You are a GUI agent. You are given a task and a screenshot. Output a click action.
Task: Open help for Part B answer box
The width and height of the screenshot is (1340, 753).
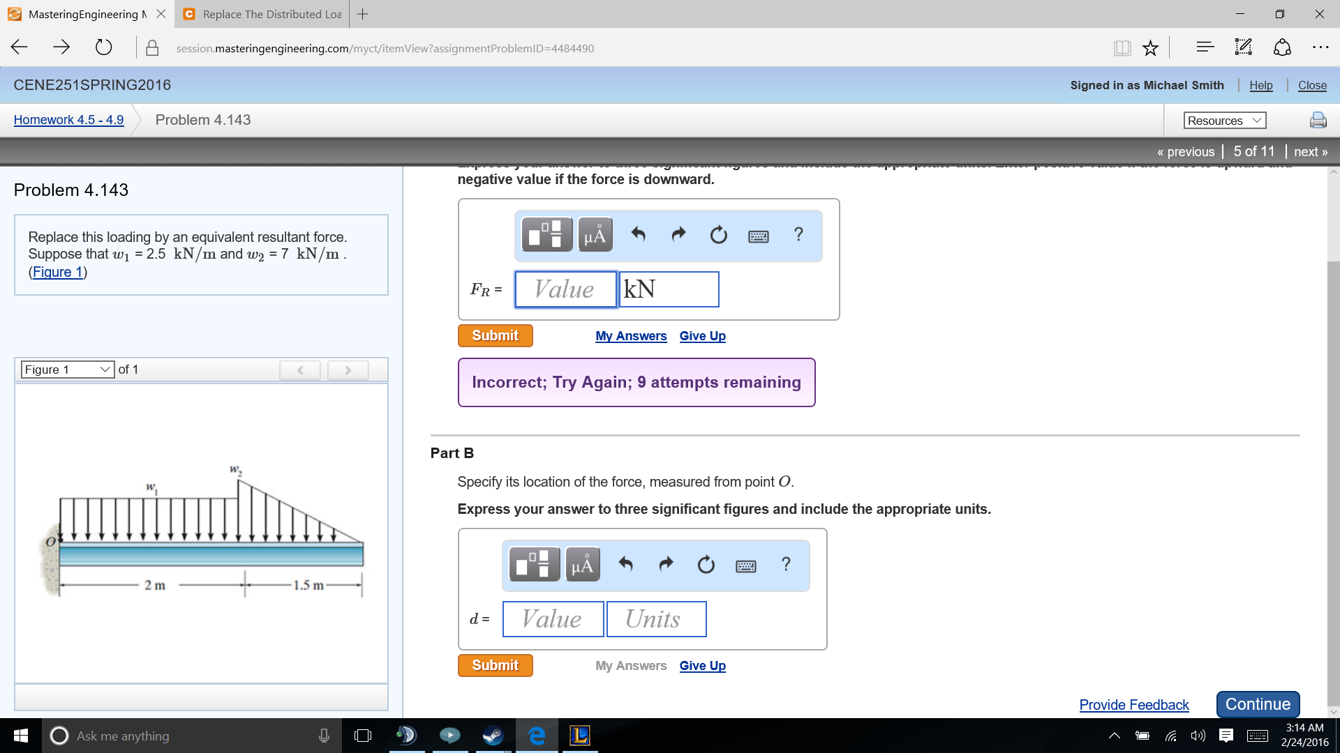click(786, 564)
